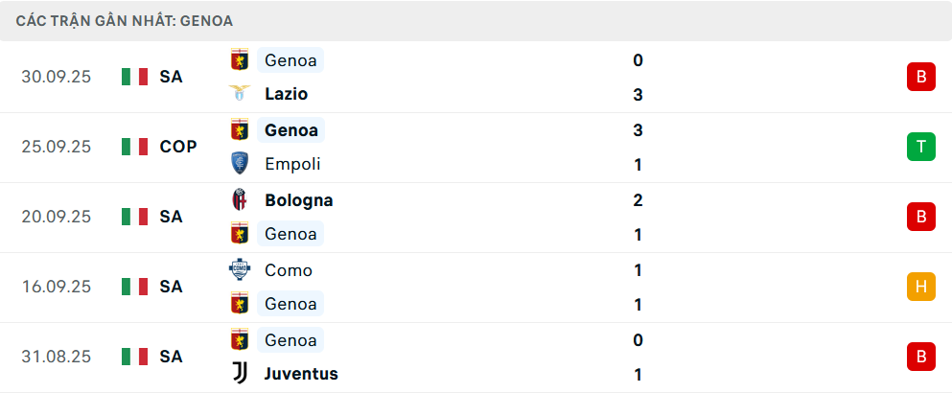Click red B badge for Lazio match

coord(920,77)
